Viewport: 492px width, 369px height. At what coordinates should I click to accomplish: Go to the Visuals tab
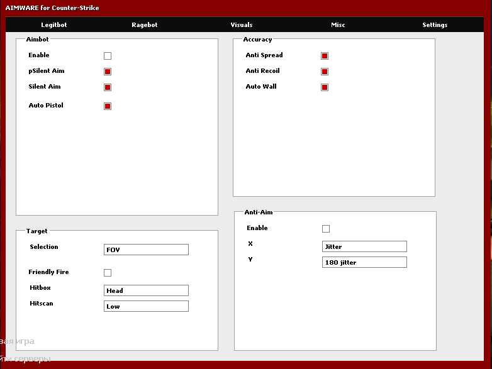pyautogui.click(x=242, y=25)
